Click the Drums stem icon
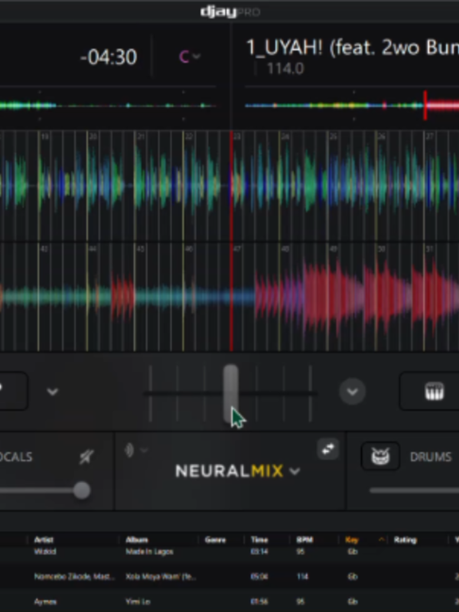 pos(380,456)
